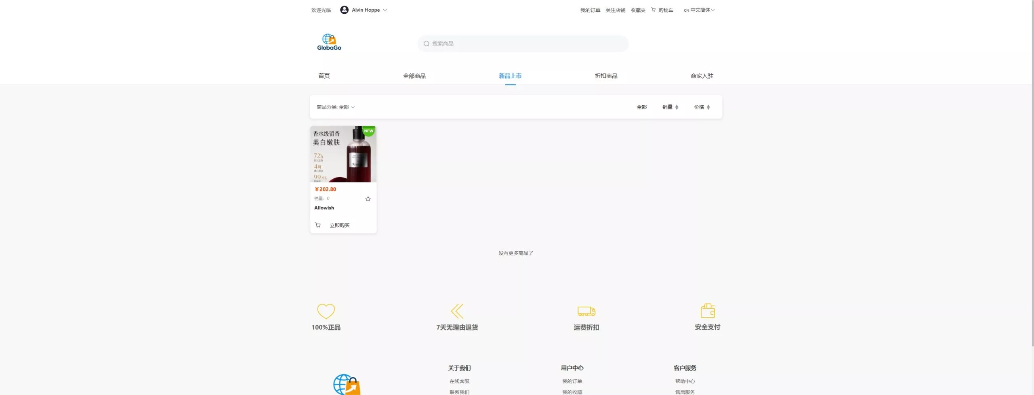
Task: Click the 100%正品 heart icon
Action: point(326,311)
